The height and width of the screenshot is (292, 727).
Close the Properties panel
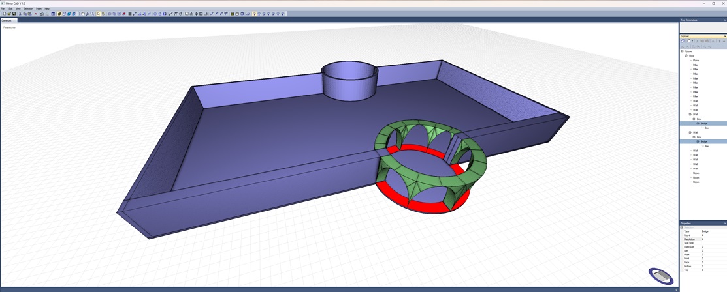pyautogui.click(x=724, y=223)
